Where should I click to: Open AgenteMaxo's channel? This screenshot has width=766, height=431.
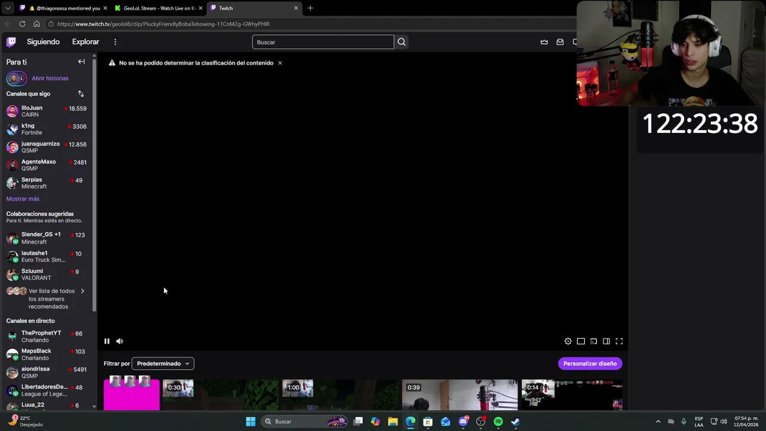(48, 165)
